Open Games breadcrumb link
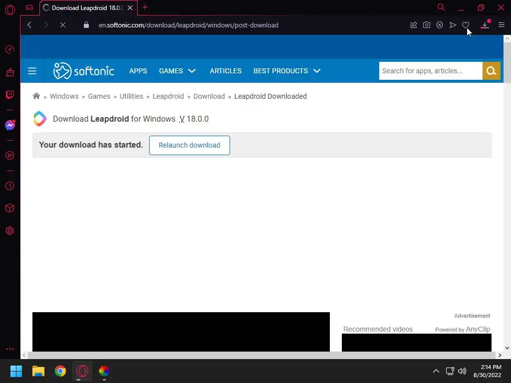511x383 pixels. click(99, 96)
